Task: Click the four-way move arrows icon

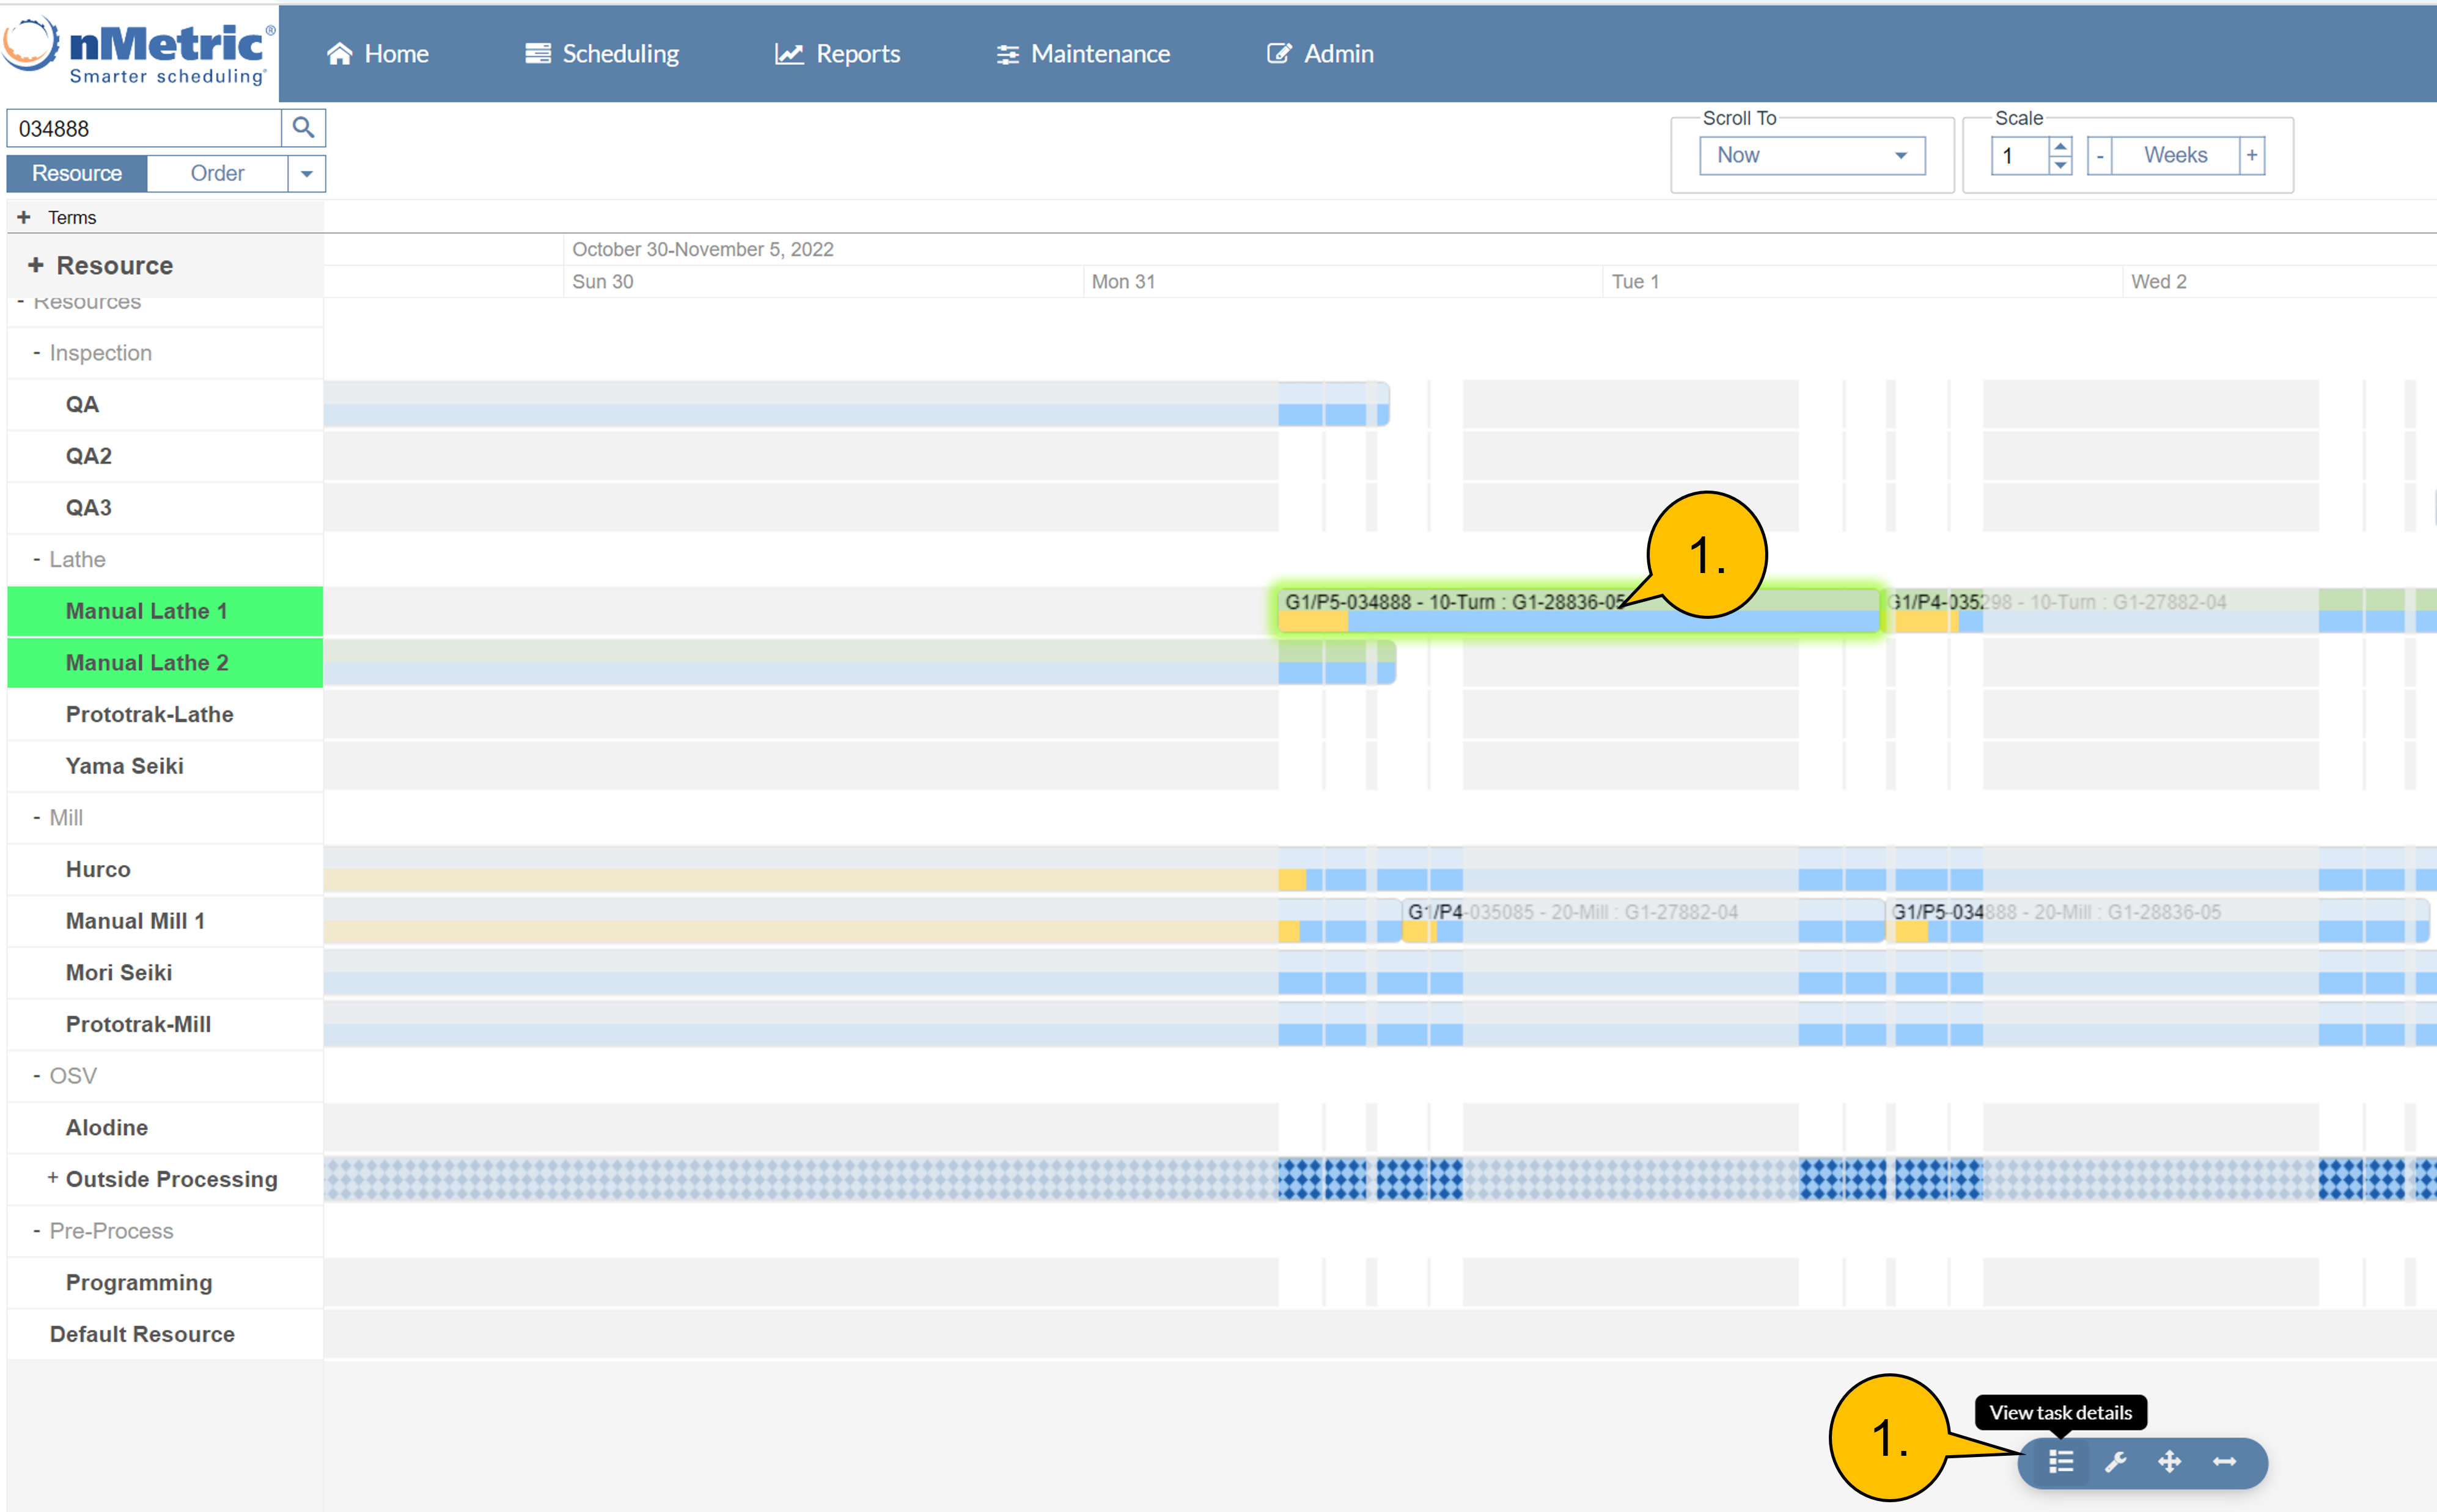Action: 2169,1462
